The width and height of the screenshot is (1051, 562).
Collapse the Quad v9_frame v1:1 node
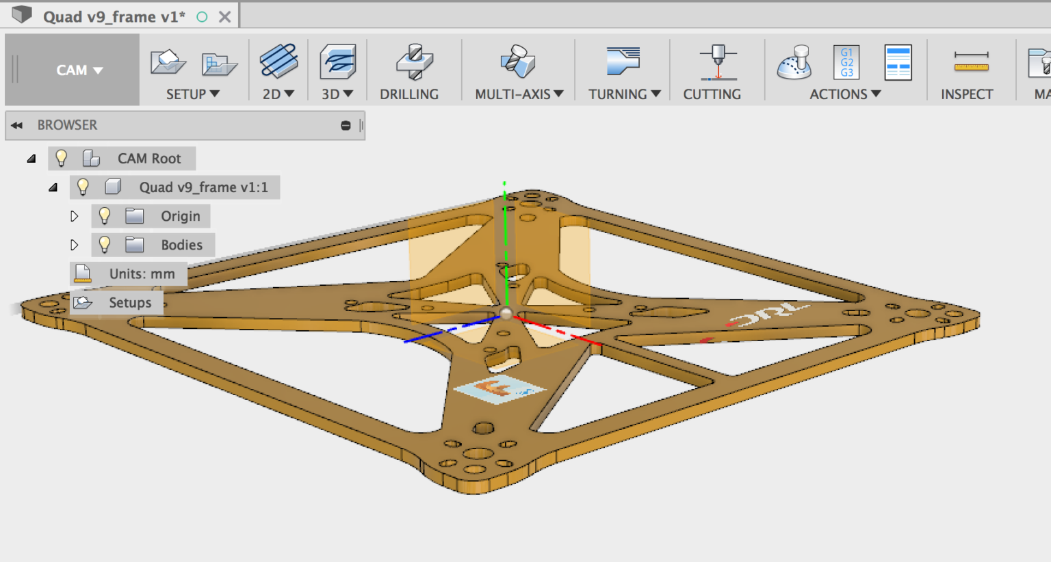[53, 187]
